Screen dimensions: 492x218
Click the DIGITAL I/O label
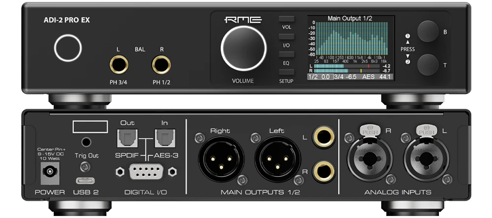coord(146,192)
